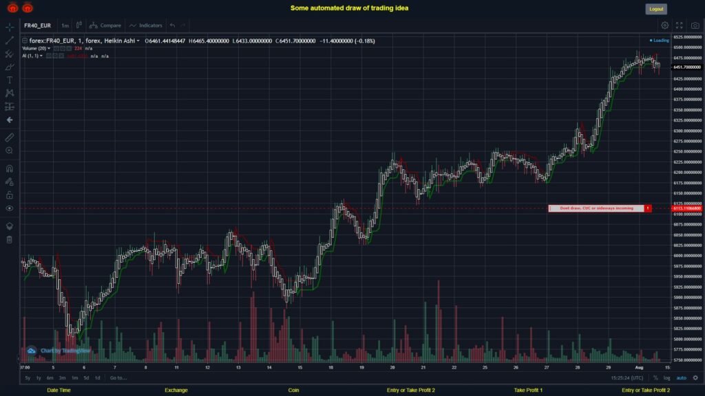Select the 5d date range

click(86, 378)
